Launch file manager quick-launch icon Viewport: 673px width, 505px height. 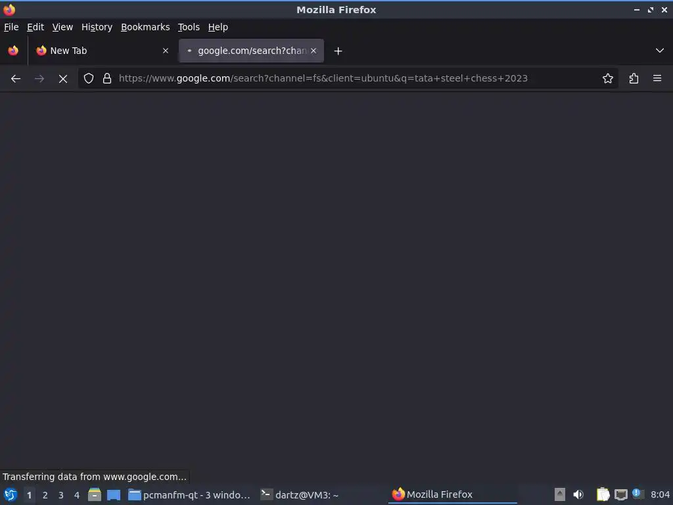[x=95, y=494]
